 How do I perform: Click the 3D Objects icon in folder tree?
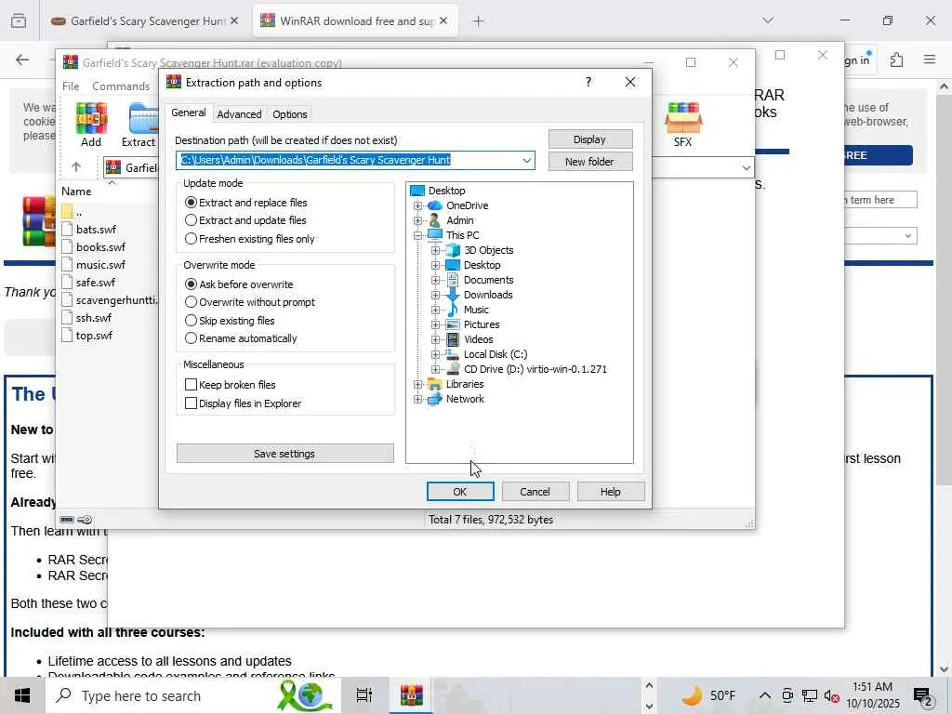tap(453, 250)
